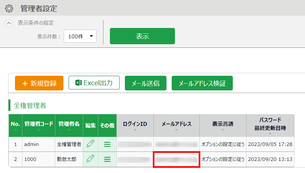Sort by パスワード最終更新日時 column header
Screen dimensions: 305x173
click(270, 125)
